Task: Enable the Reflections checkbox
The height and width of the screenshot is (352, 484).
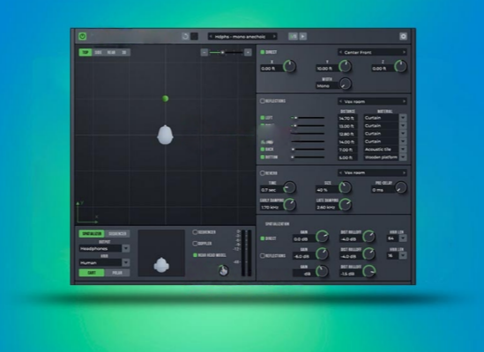Action: (263, 101)
